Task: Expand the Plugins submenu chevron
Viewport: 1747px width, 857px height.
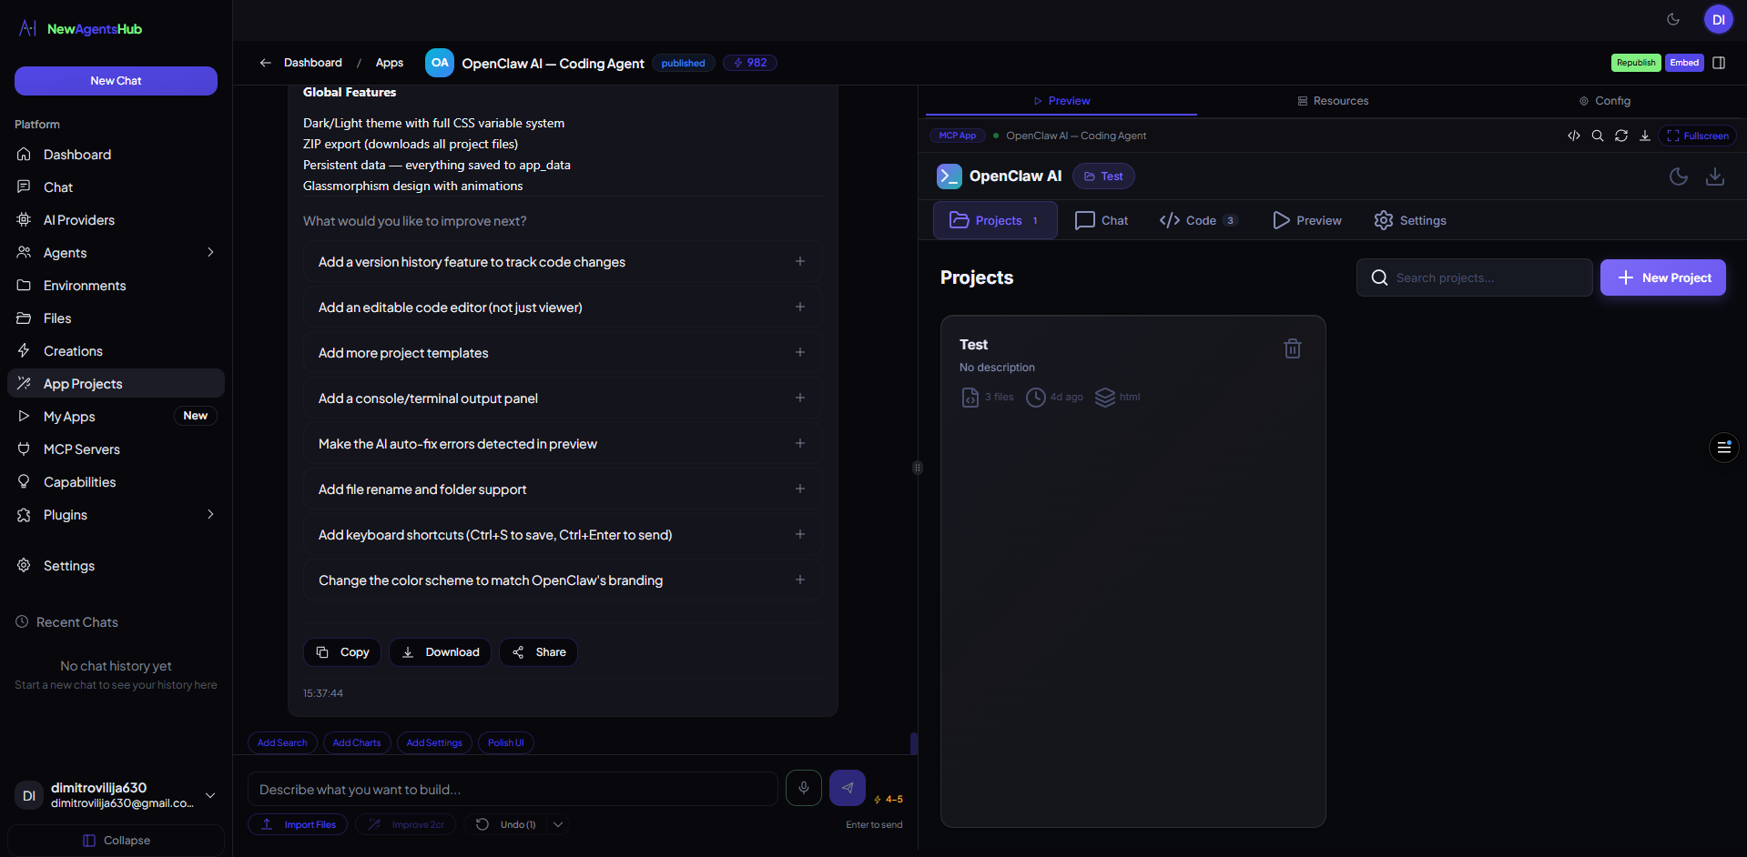Action: click(x=210, y=515)
